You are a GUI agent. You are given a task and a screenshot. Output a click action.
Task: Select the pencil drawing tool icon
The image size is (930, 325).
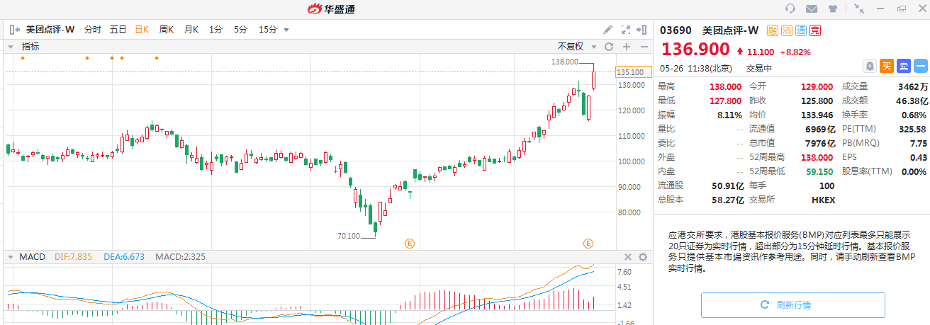[x=607, y=30]
